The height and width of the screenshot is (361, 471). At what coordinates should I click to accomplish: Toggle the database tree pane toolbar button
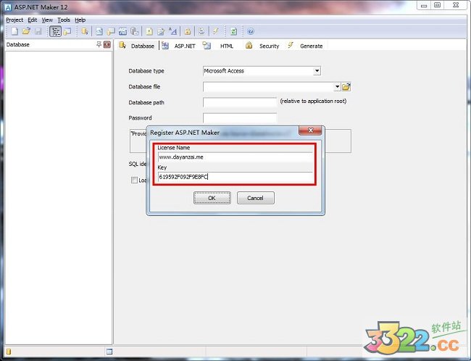(x=55, y=31)
